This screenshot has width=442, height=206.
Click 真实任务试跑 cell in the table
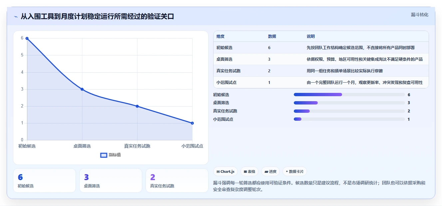(228, 71)
